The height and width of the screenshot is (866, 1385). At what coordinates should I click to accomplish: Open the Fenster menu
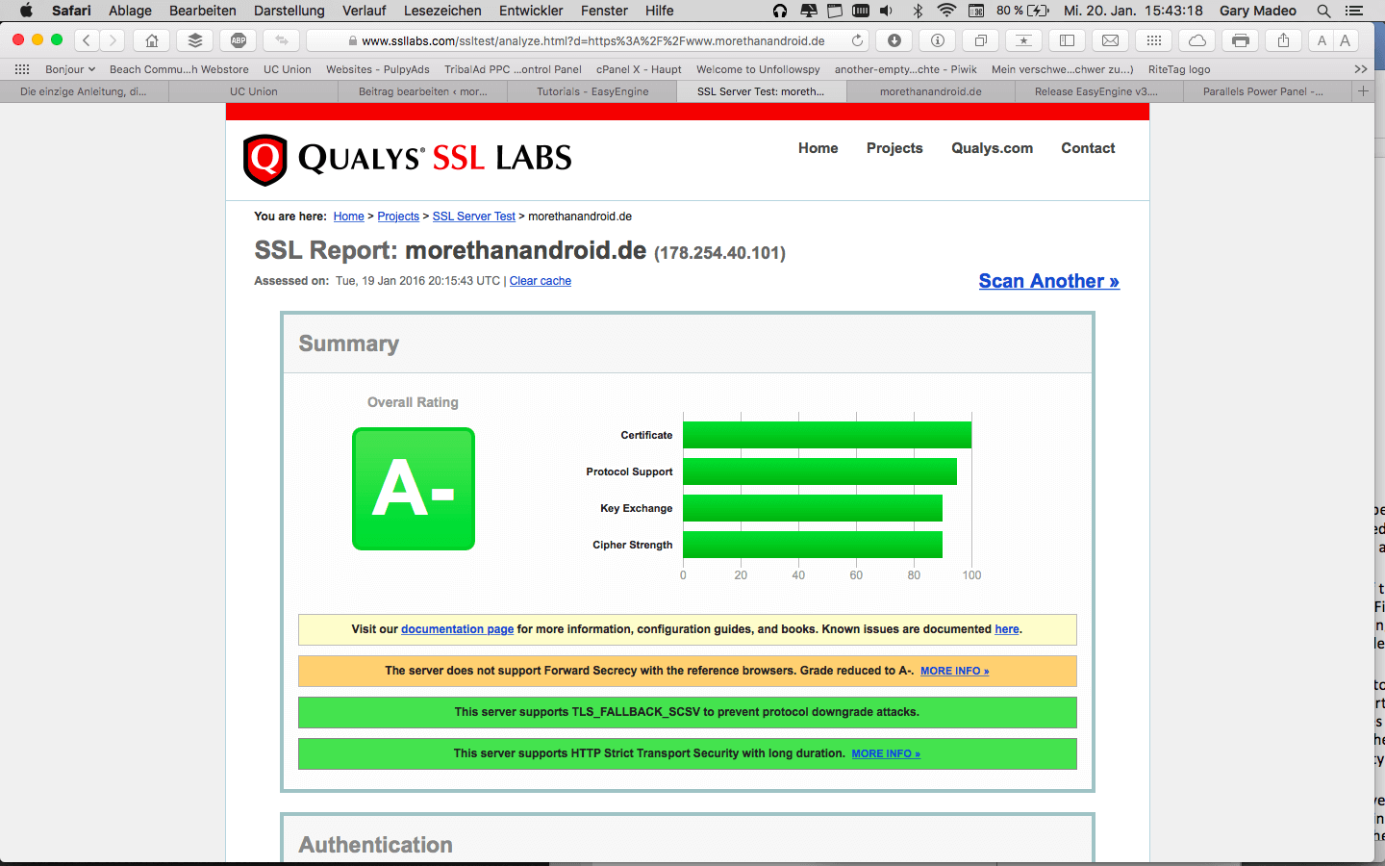pos(604,11)
